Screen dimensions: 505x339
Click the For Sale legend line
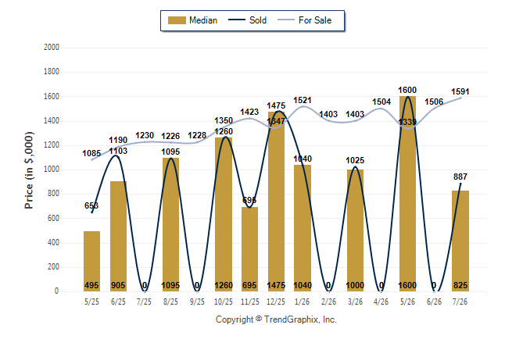point(286,20)
